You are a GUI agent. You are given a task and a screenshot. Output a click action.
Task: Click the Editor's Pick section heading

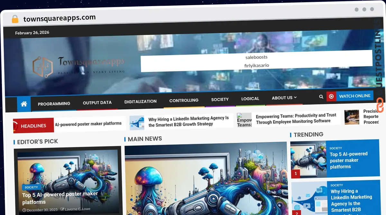[x=37, y=142]
